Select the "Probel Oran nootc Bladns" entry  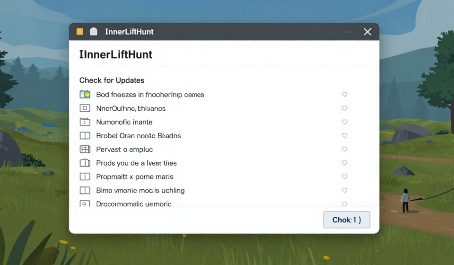click(138, 136)
